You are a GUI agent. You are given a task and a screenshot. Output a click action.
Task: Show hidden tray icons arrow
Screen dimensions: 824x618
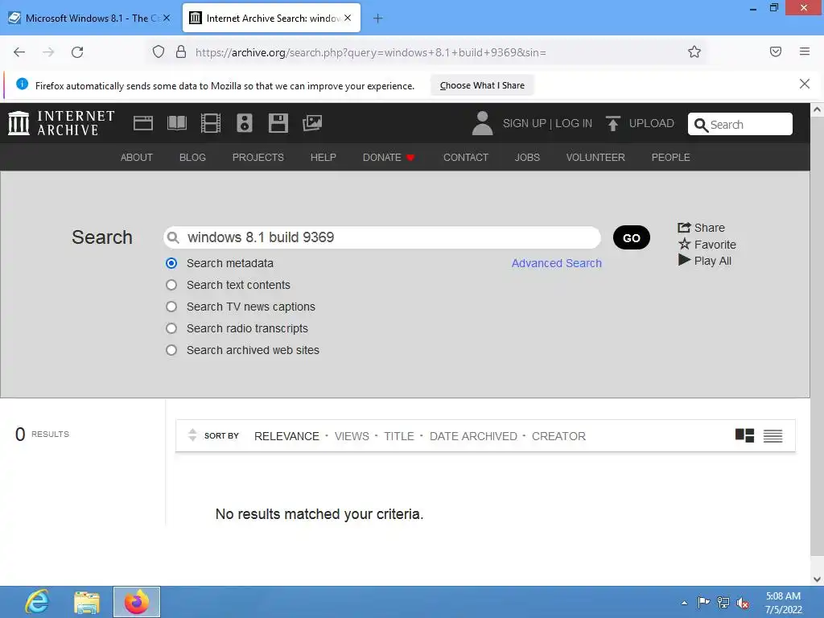(x=684, y=602)
